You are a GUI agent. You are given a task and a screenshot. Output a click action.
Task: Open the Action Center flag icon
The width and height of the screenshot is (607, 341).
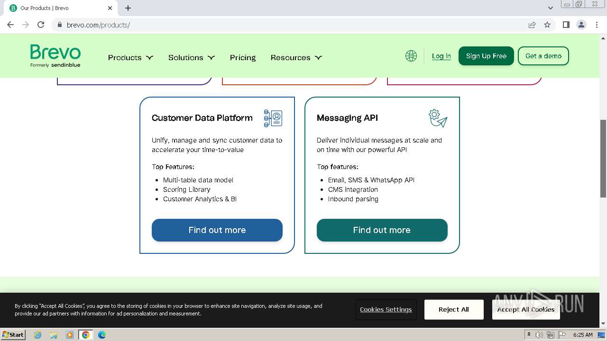[x=562, y=335]
